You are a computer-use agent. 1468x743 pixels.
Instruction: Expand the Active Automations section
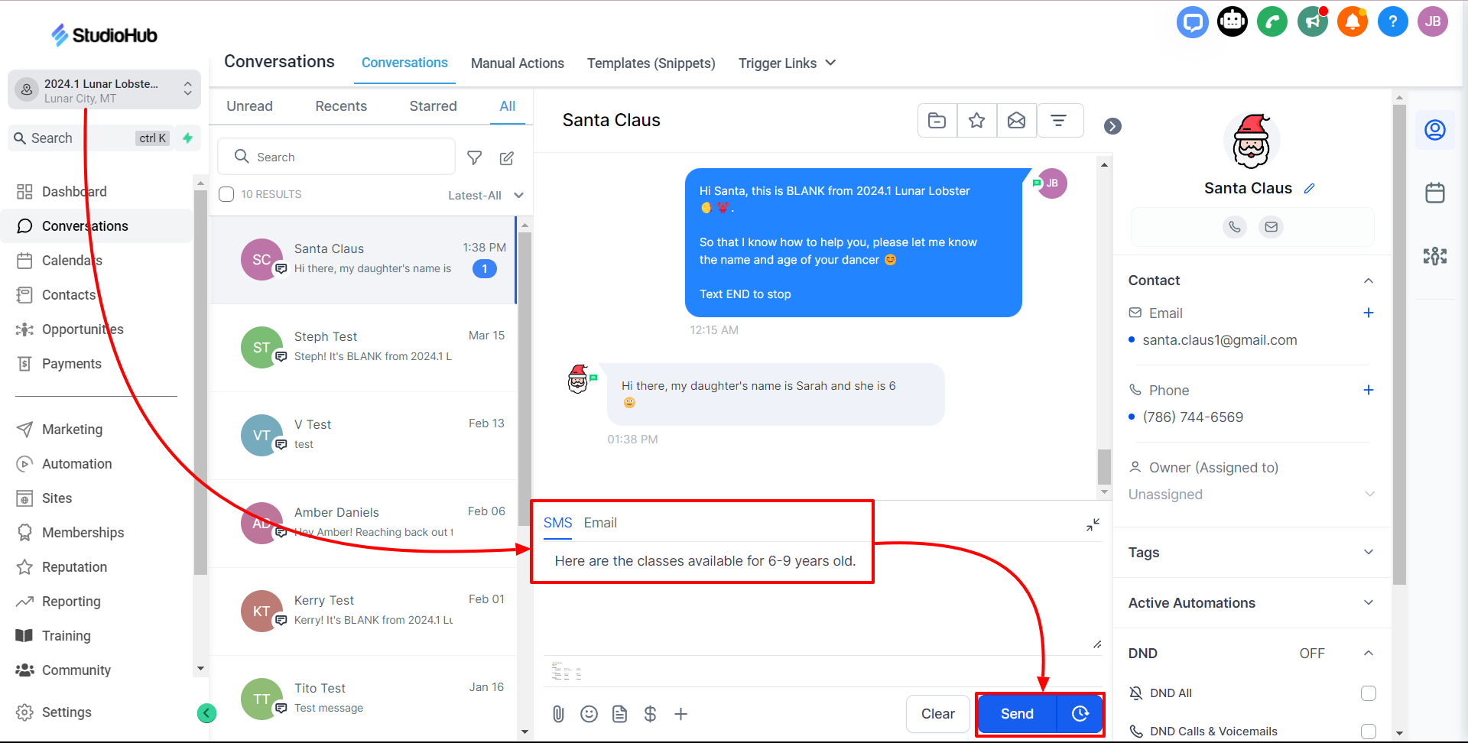click(1252, 603)
